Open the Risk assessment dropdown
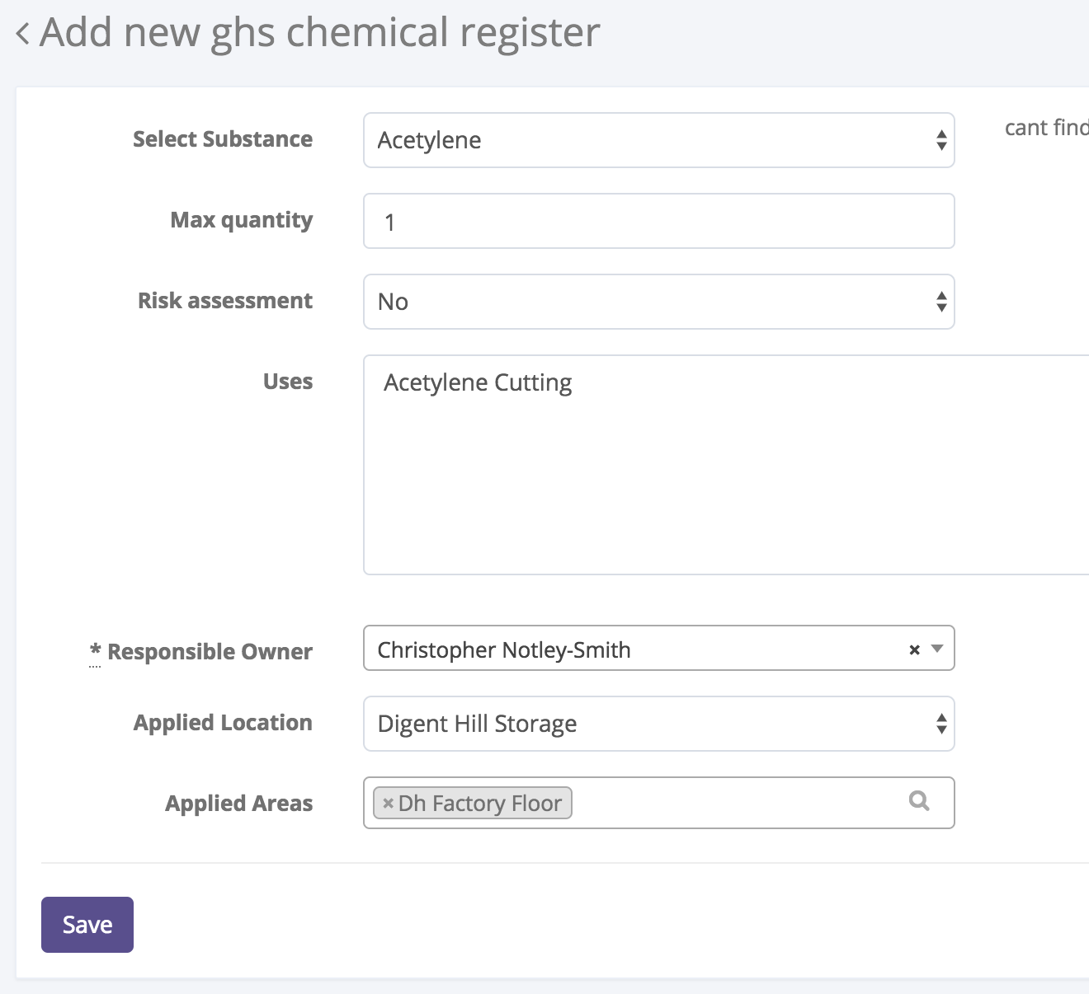Image resolution: width=1089 pixels, height=994 pixels. (658, 302)
